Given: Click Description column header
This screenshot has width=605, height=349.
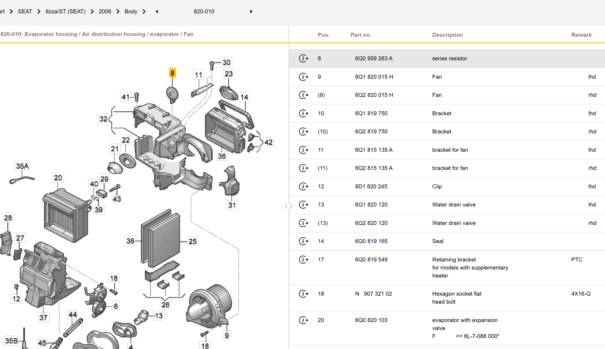Looking at the screenshot, I should tap(447, 35).
